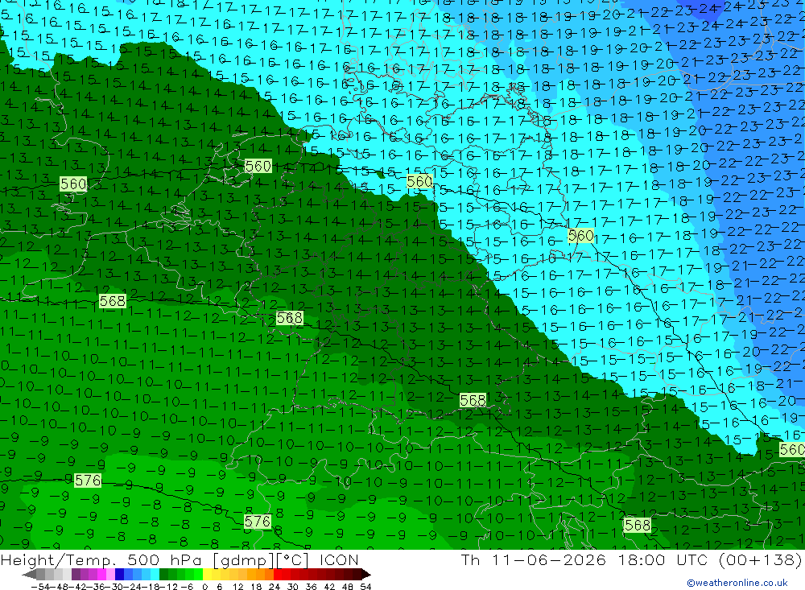This screenshot has width=805, height=590.
Task: Click the dark green swatch above the -12 label
Action: coord(163,575)
